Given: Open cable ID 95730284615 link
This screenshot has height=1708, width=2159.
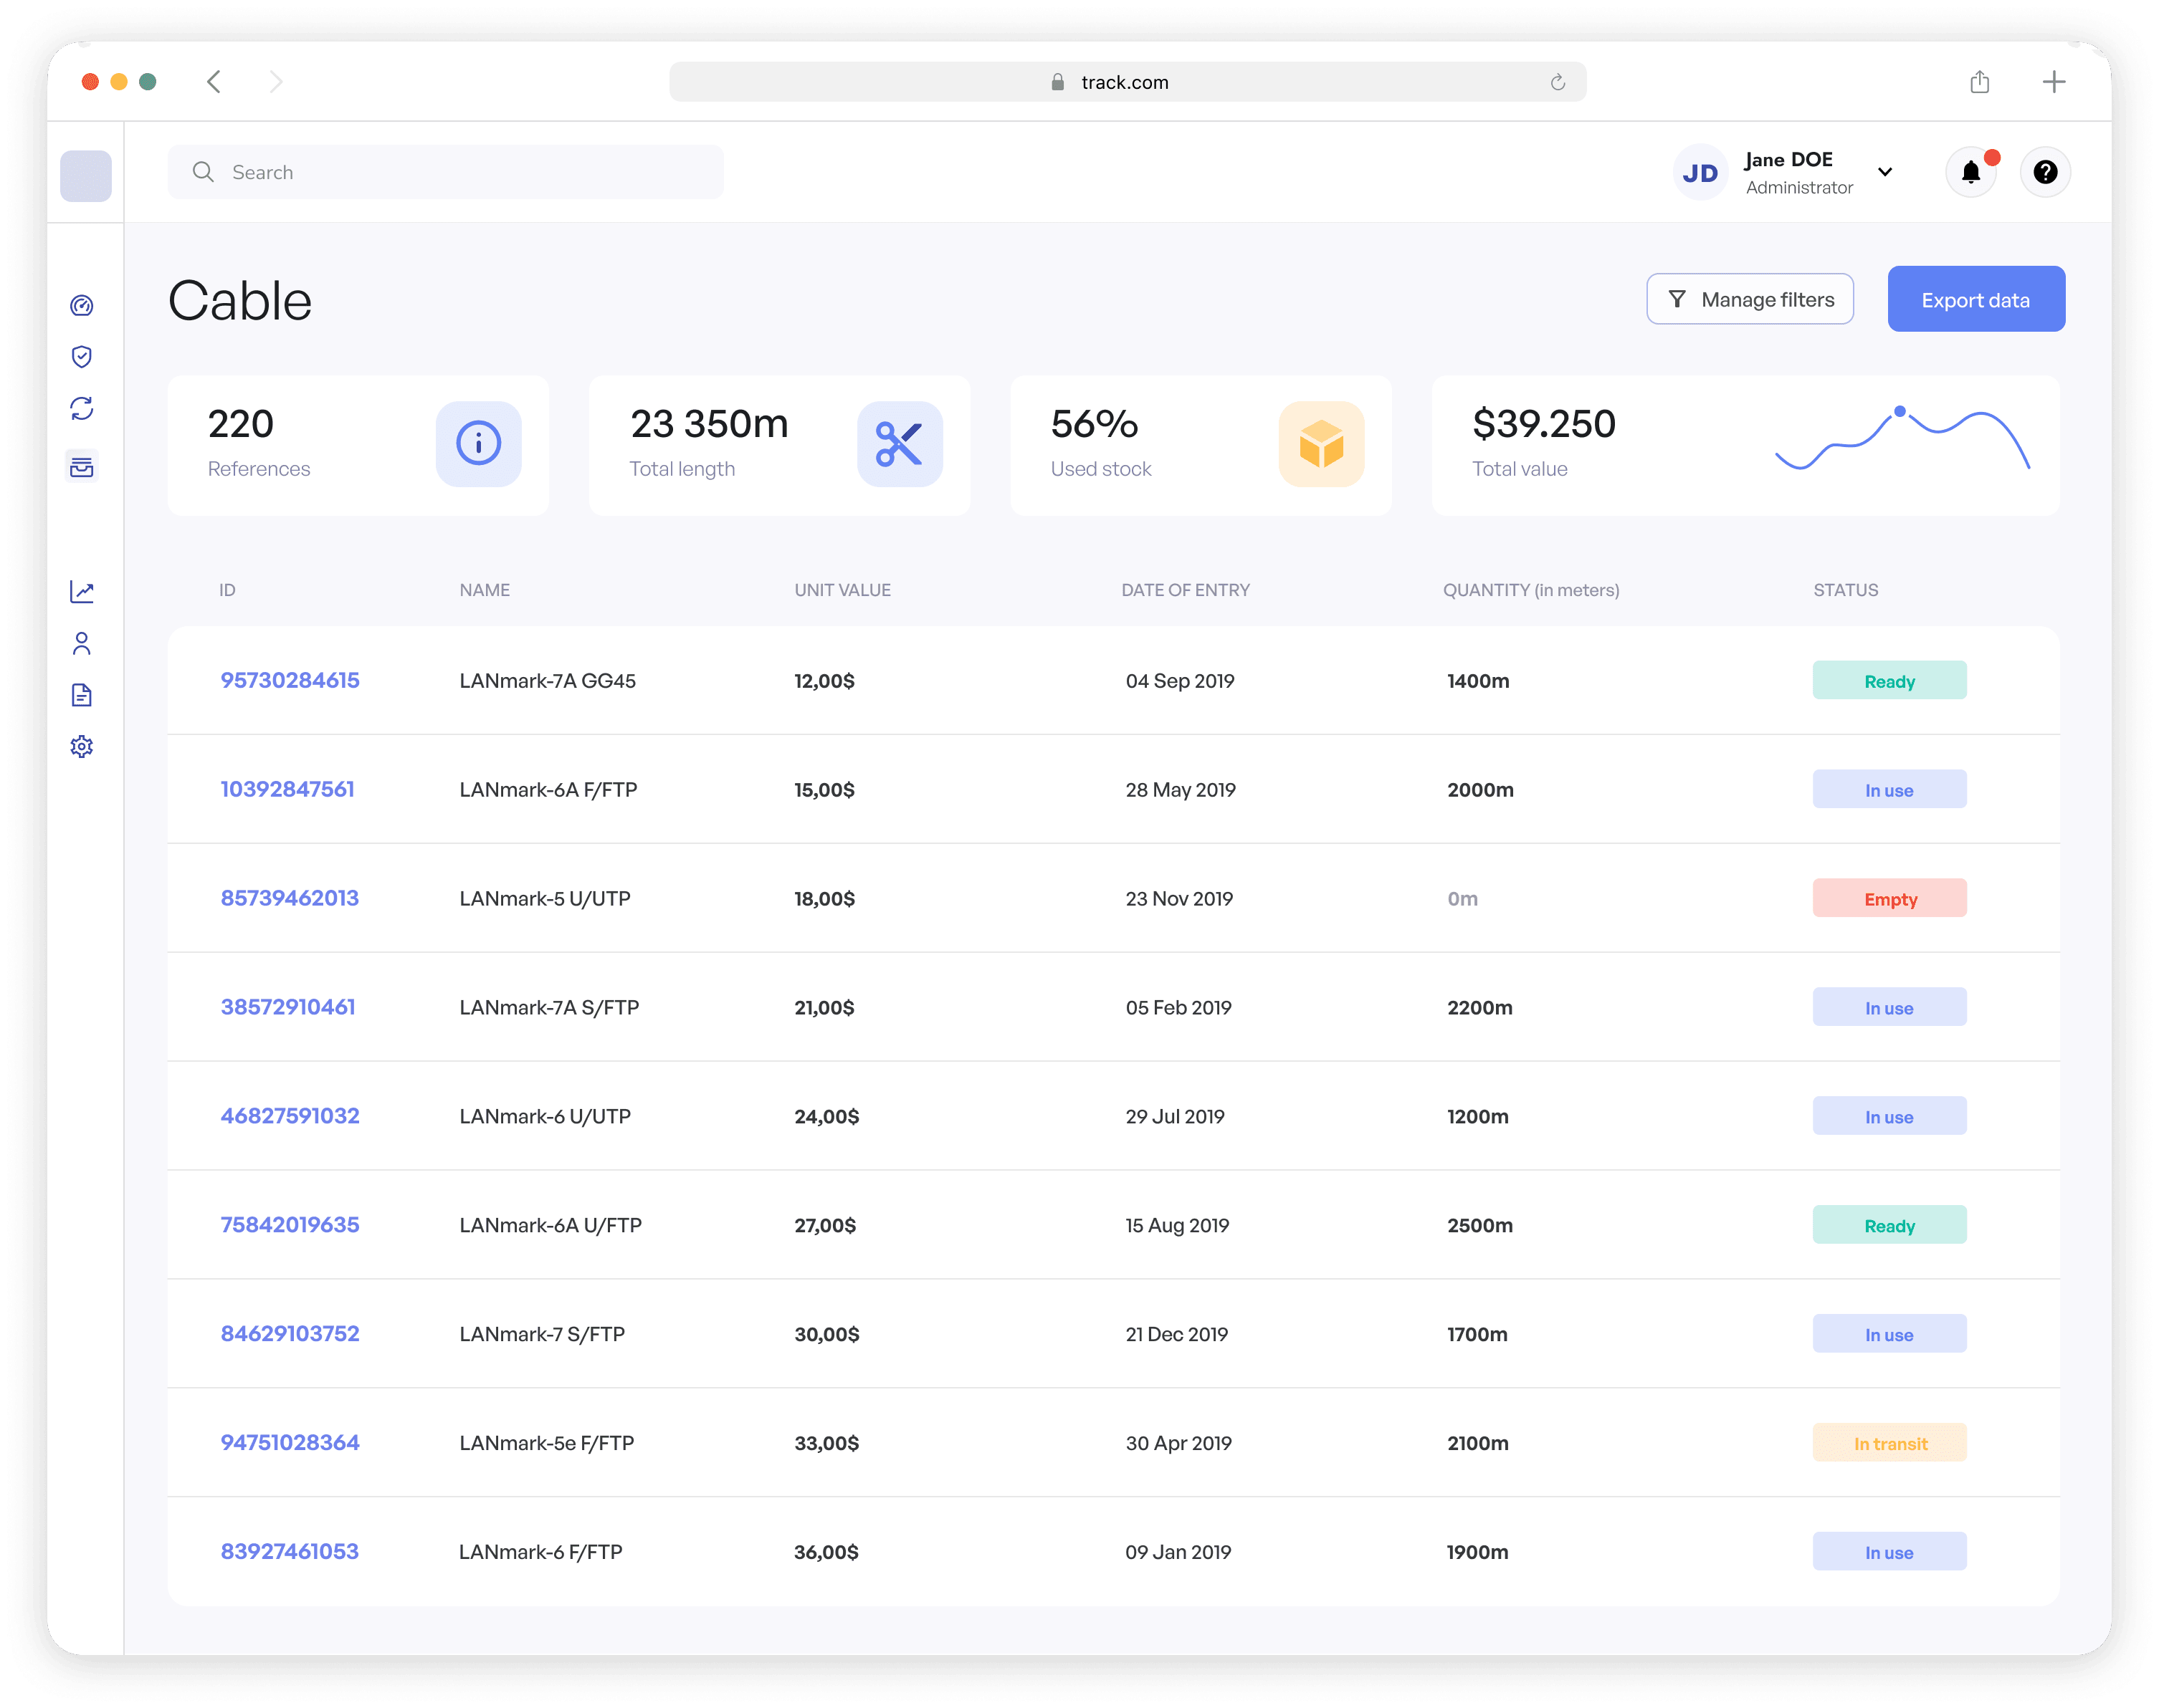Looking at the screenshot, I should click(x=290, y=680).
